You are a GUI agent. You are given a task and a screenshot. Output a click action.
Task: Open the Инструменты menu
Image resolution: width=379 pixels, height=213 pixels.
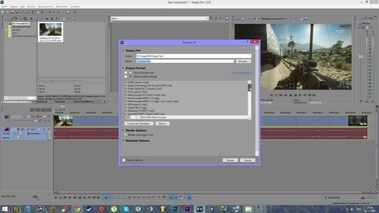point(46,7)
